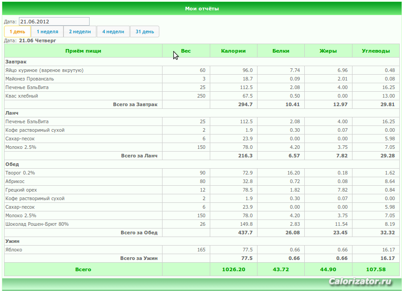Click the lunch carbohydrates subtotal 29.28

pyautogui.click(x=388, y=156)
